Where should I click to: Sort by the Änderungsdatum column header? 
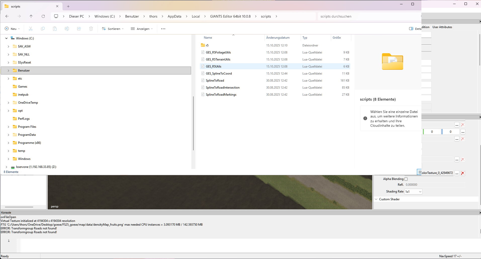pyautogui.click(x=278, y=38)
